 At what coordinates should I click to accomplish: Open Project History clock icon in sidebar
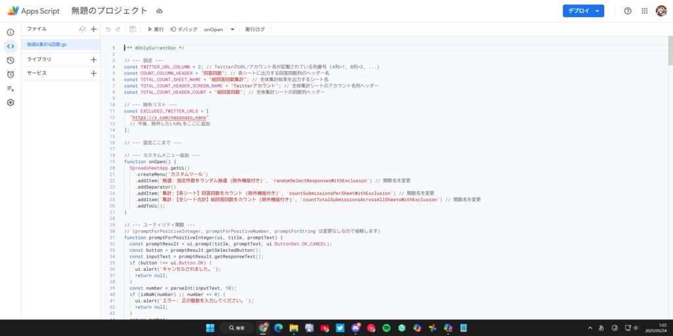coord(11,60)
